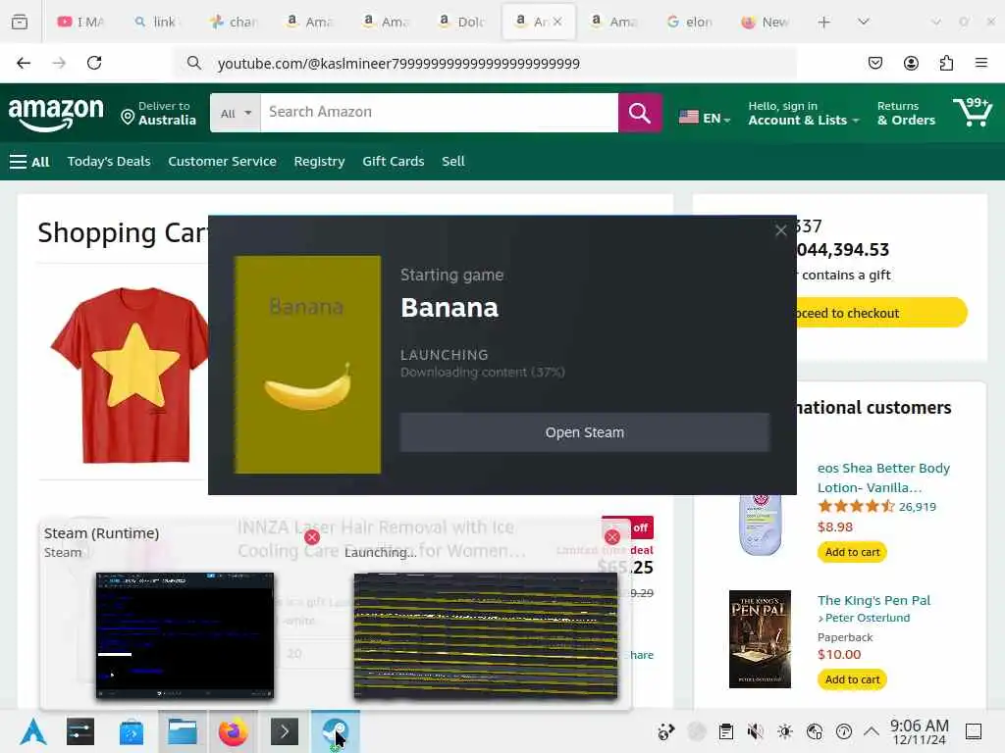Open the clipboard tray icon
This screenshot has width=1005, height=753.
click(725, 731)
